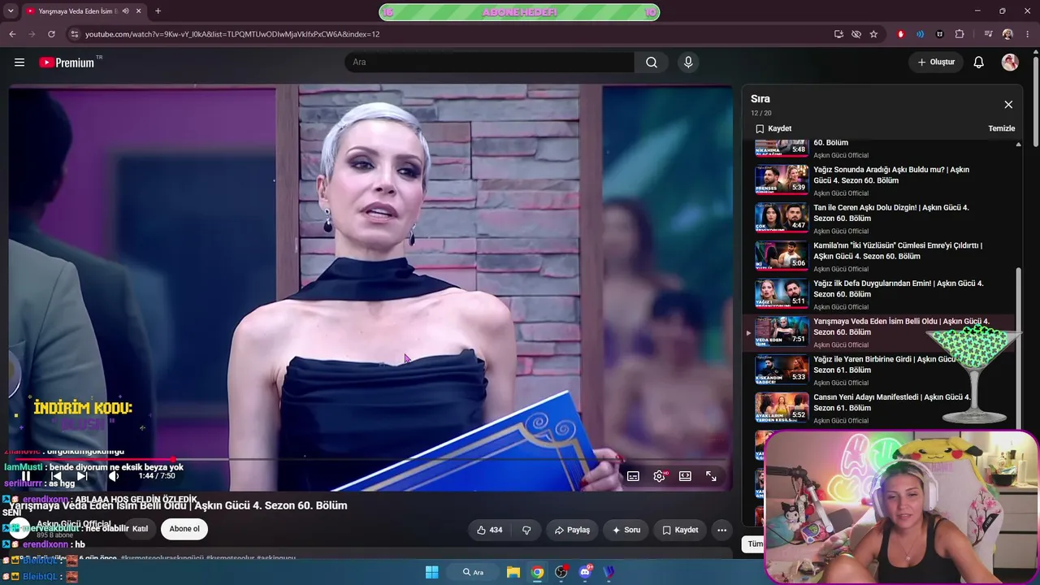Open video player settings gear
The height and width of the screenshot is (585, 1040).
(x=659, y=476)
